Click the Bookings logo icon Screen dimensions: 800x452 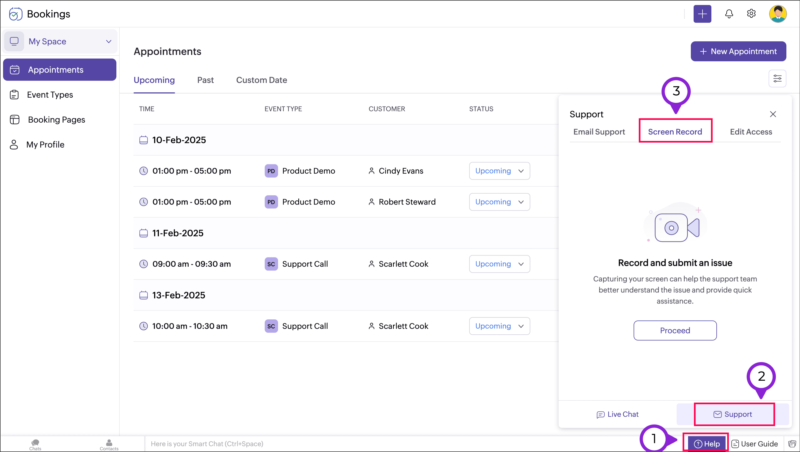click(16, 14)
